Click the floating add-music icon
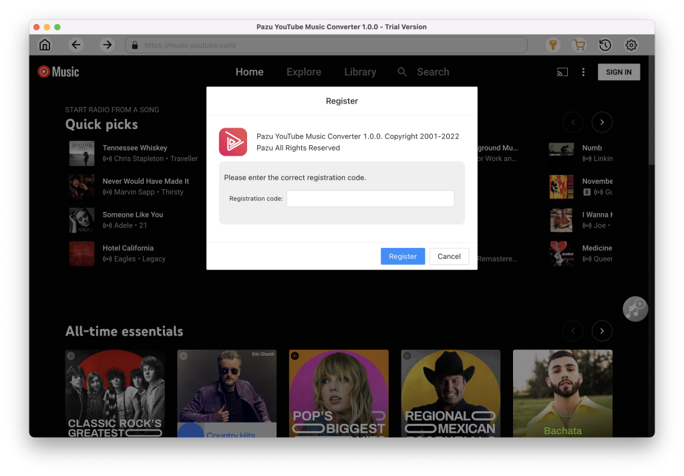 pos(635,308)
